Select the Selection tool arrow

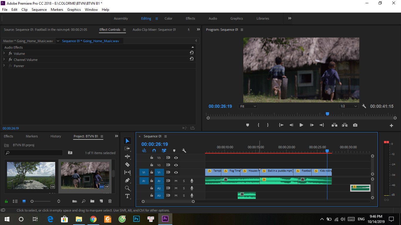[x=127, y=141]
